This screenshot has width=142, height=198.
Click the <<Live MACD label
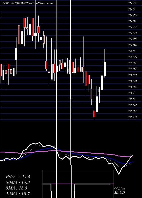120,191
